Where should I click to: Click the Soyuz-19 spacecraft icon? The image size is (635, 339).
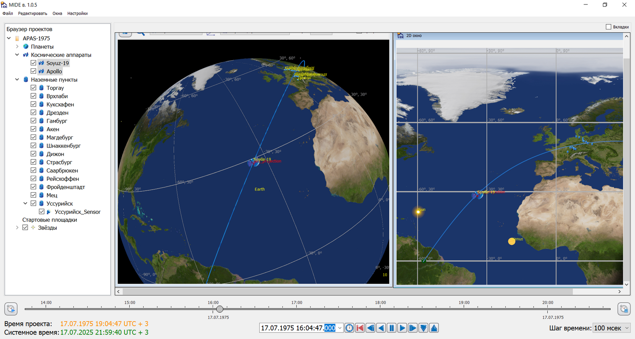41,63
